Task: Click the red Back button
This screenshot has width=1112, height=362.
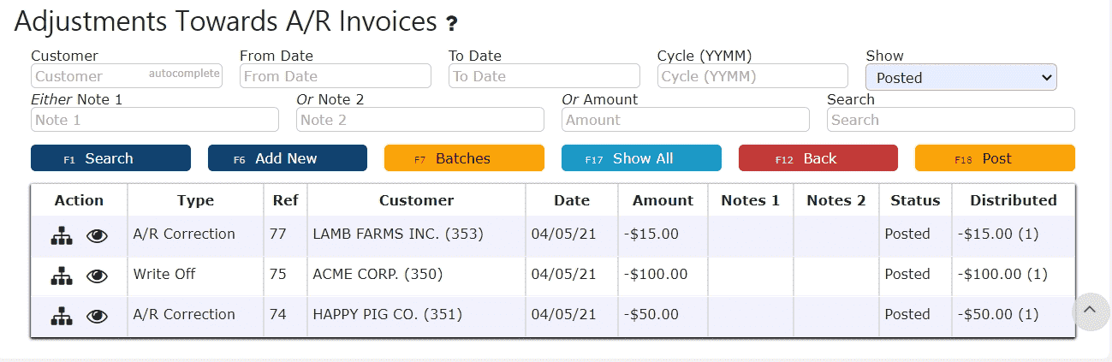Action: point(818,158)
